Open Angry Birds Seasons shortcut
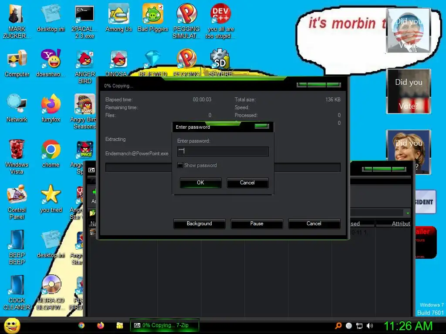 tap(83, 111)
